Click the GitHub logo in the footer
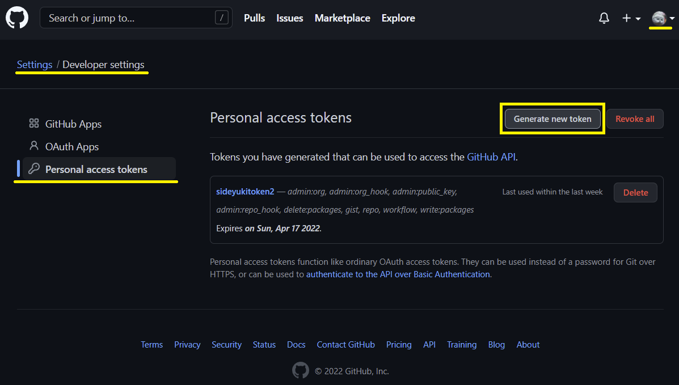The width and height of the screenshot is (679, 385). 301,371
